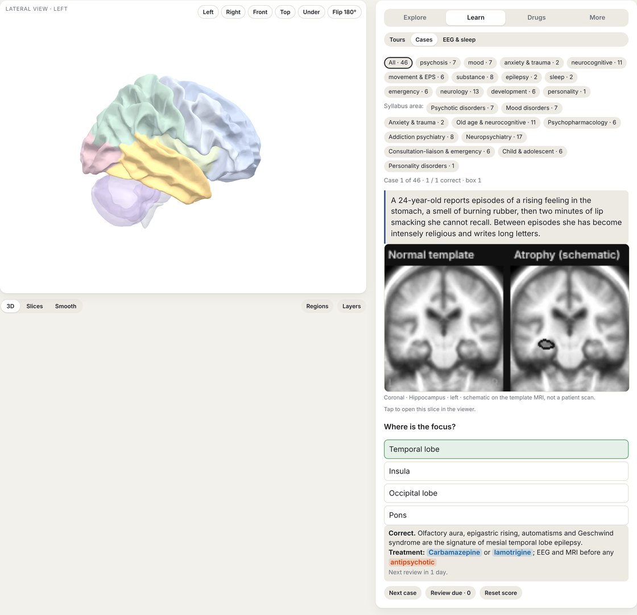The height and width of the screenshot is (615, 637).
Task: Click the 'Tap to open this slice' hint
Action: pyautogui.click(x=429, y=409)
